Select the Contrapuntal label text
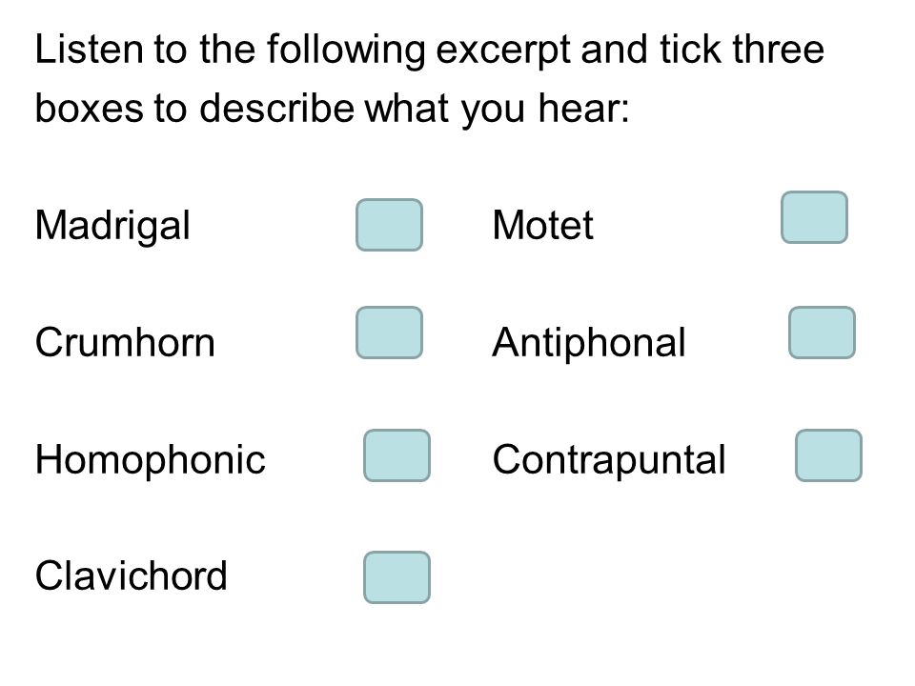915x686 pixels. (x=609, y=460)
